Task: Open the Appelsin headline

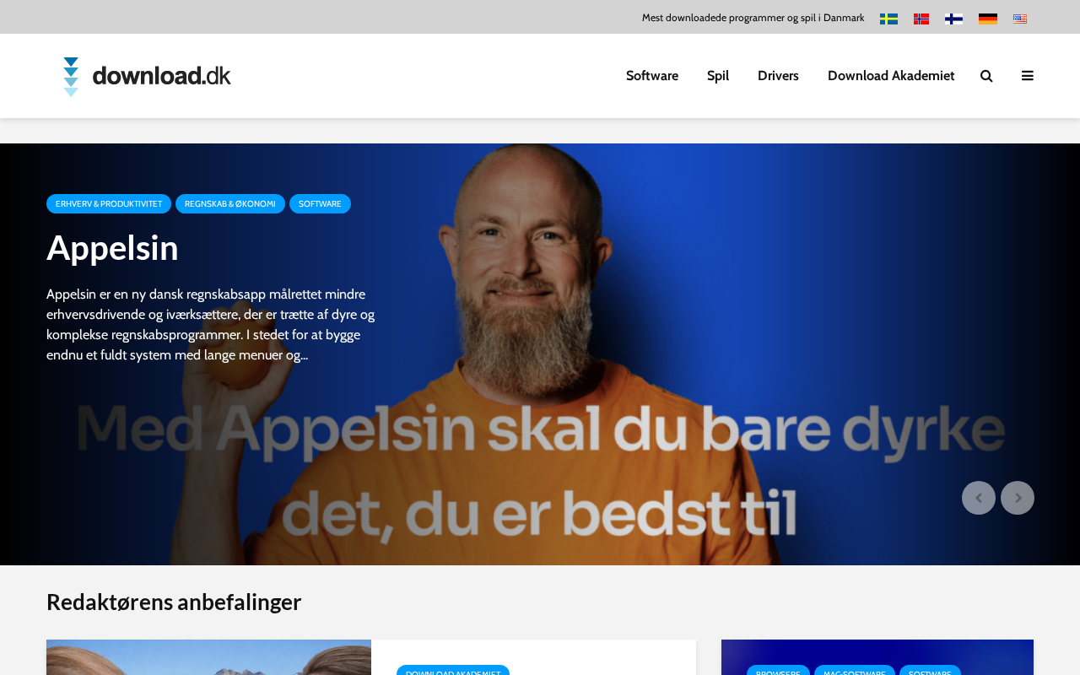Action: tap(112, 247)
